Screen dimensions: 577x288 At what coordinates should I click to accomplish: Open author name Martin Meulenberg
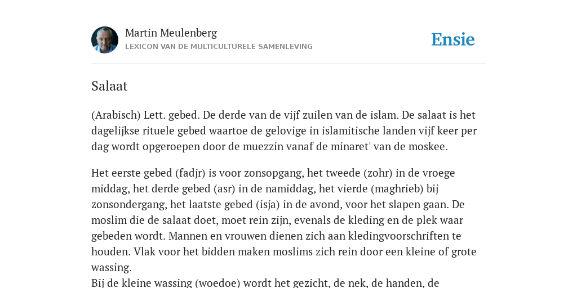click(171, 33)
